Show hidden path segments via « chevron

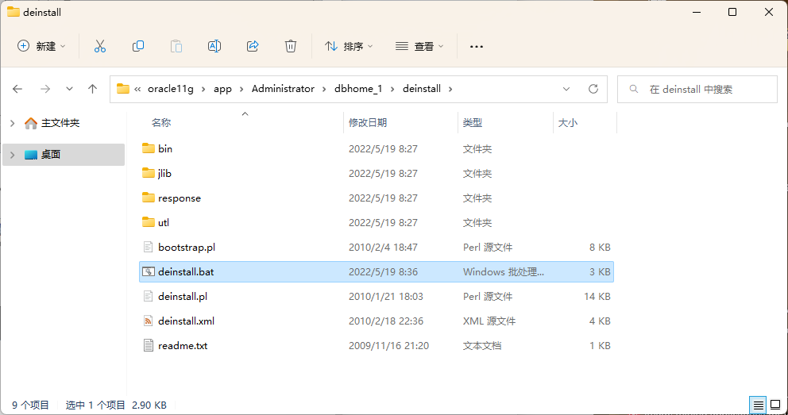click(x=137, y=89)
